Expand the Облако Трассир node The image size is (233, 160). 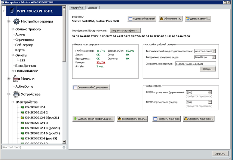click(x=13, y=29)
